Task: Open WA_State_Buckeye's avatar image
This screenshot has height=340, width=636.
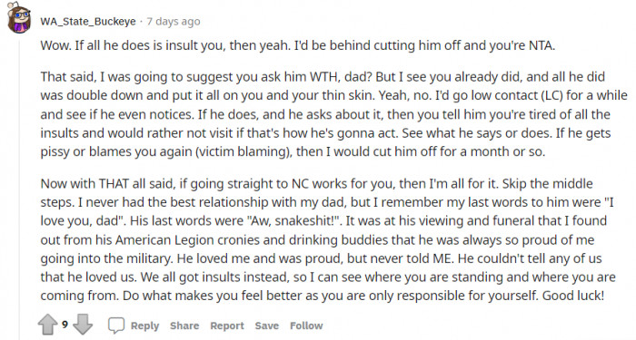Action: tap(19, 18)
